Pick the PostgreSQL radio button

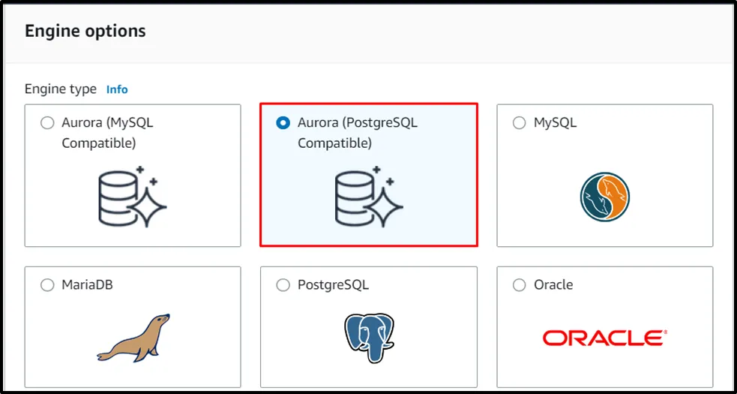(283, 285)
